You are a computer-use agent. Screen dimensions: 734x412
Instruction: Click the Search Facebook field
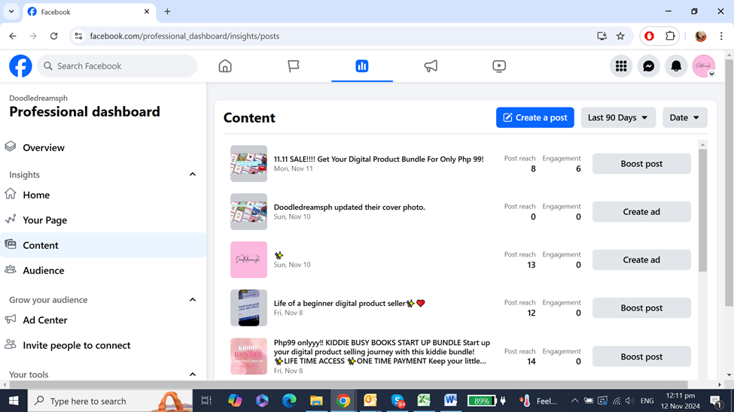(117, 66)
